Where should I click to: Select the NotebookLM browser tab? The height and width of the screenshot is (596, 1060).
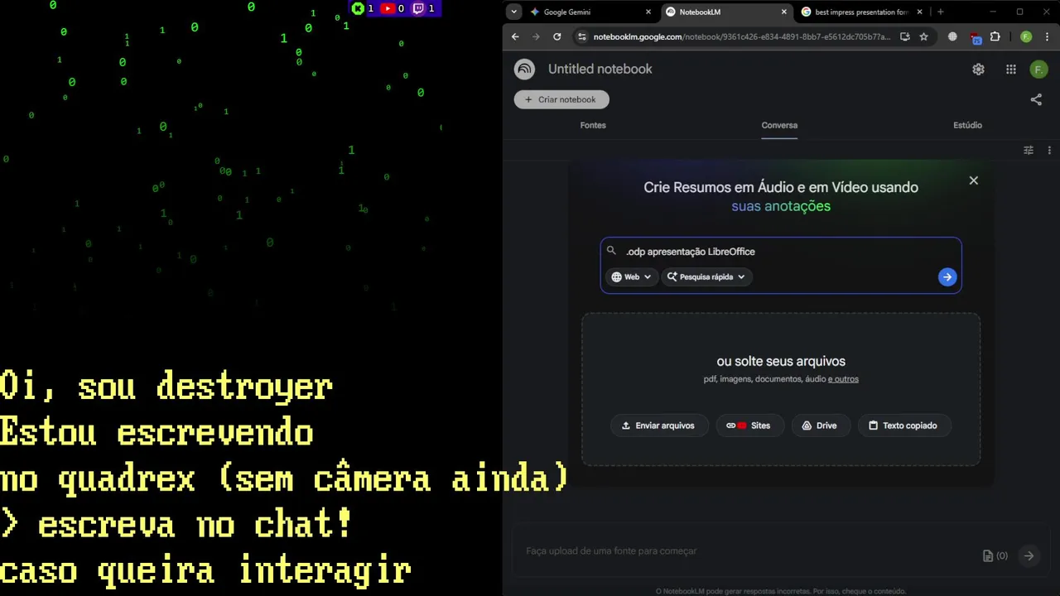(x=726, y=12)
